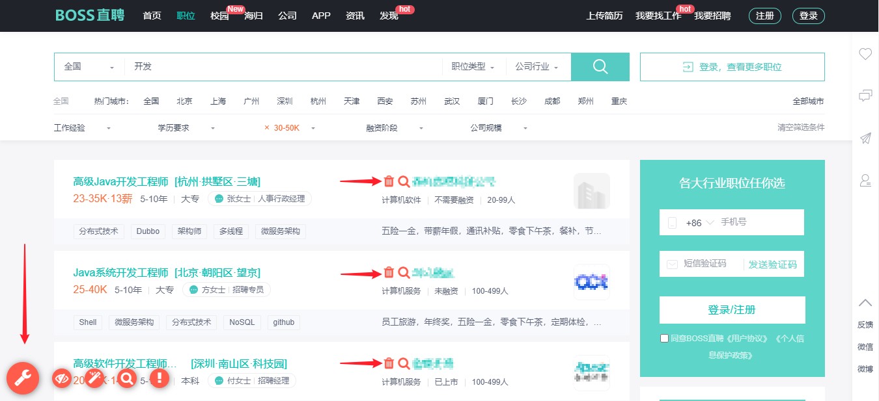Screen dimensions: 879x401
Task: Click red magnifier icon on 高级Java开发工程师 row
Action: coord(404,181)
